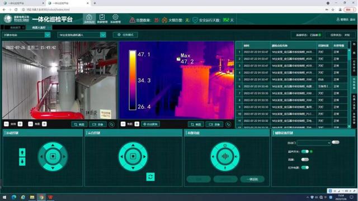The image size is (358, 201).
Task: Click the pan-tilt reset refresh icon
Action: [150, 177]
